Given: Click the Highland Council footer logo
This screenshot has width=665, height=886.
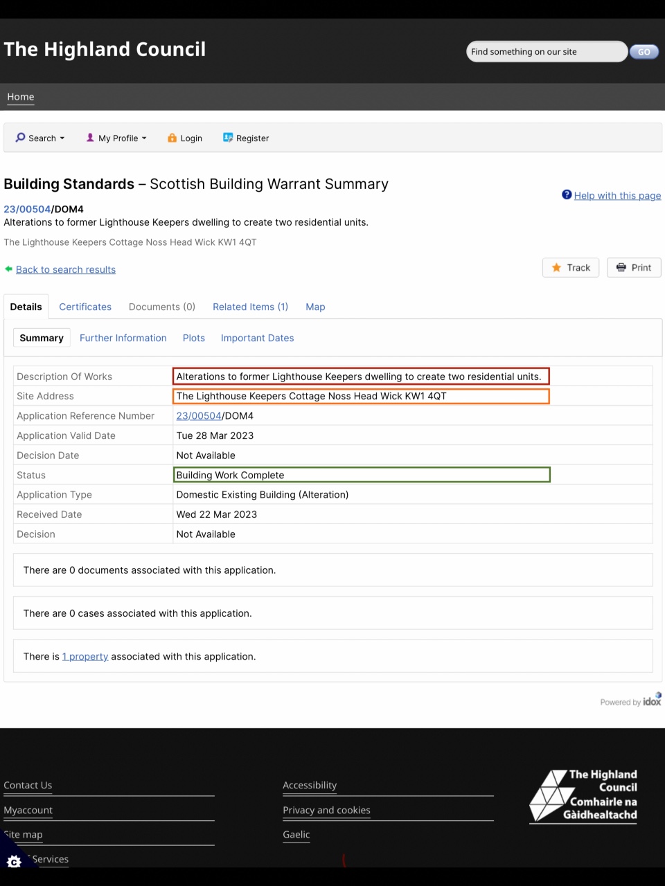Looking at the screenshot, I should 583,795.
